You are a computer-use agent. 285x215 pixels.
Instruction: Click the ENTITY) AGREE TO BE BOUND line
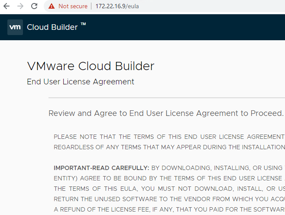click(169, 178)
